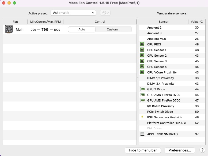Click the Main fan name label
This screenshot has height=156, width=208.
coord(20,29)
